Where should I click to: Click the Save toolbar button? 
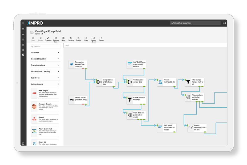tap(33, 39)
